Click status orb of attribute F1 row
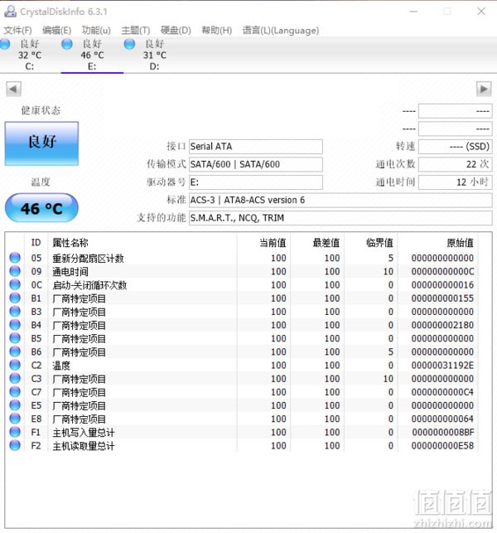This screenshot has height=533, width=497. pos(15,432)
